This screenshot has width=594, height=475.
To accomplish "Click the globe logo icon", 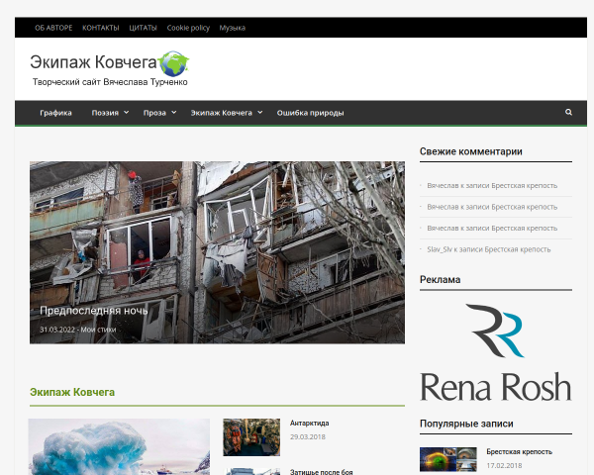I will [x=173, y=63].
